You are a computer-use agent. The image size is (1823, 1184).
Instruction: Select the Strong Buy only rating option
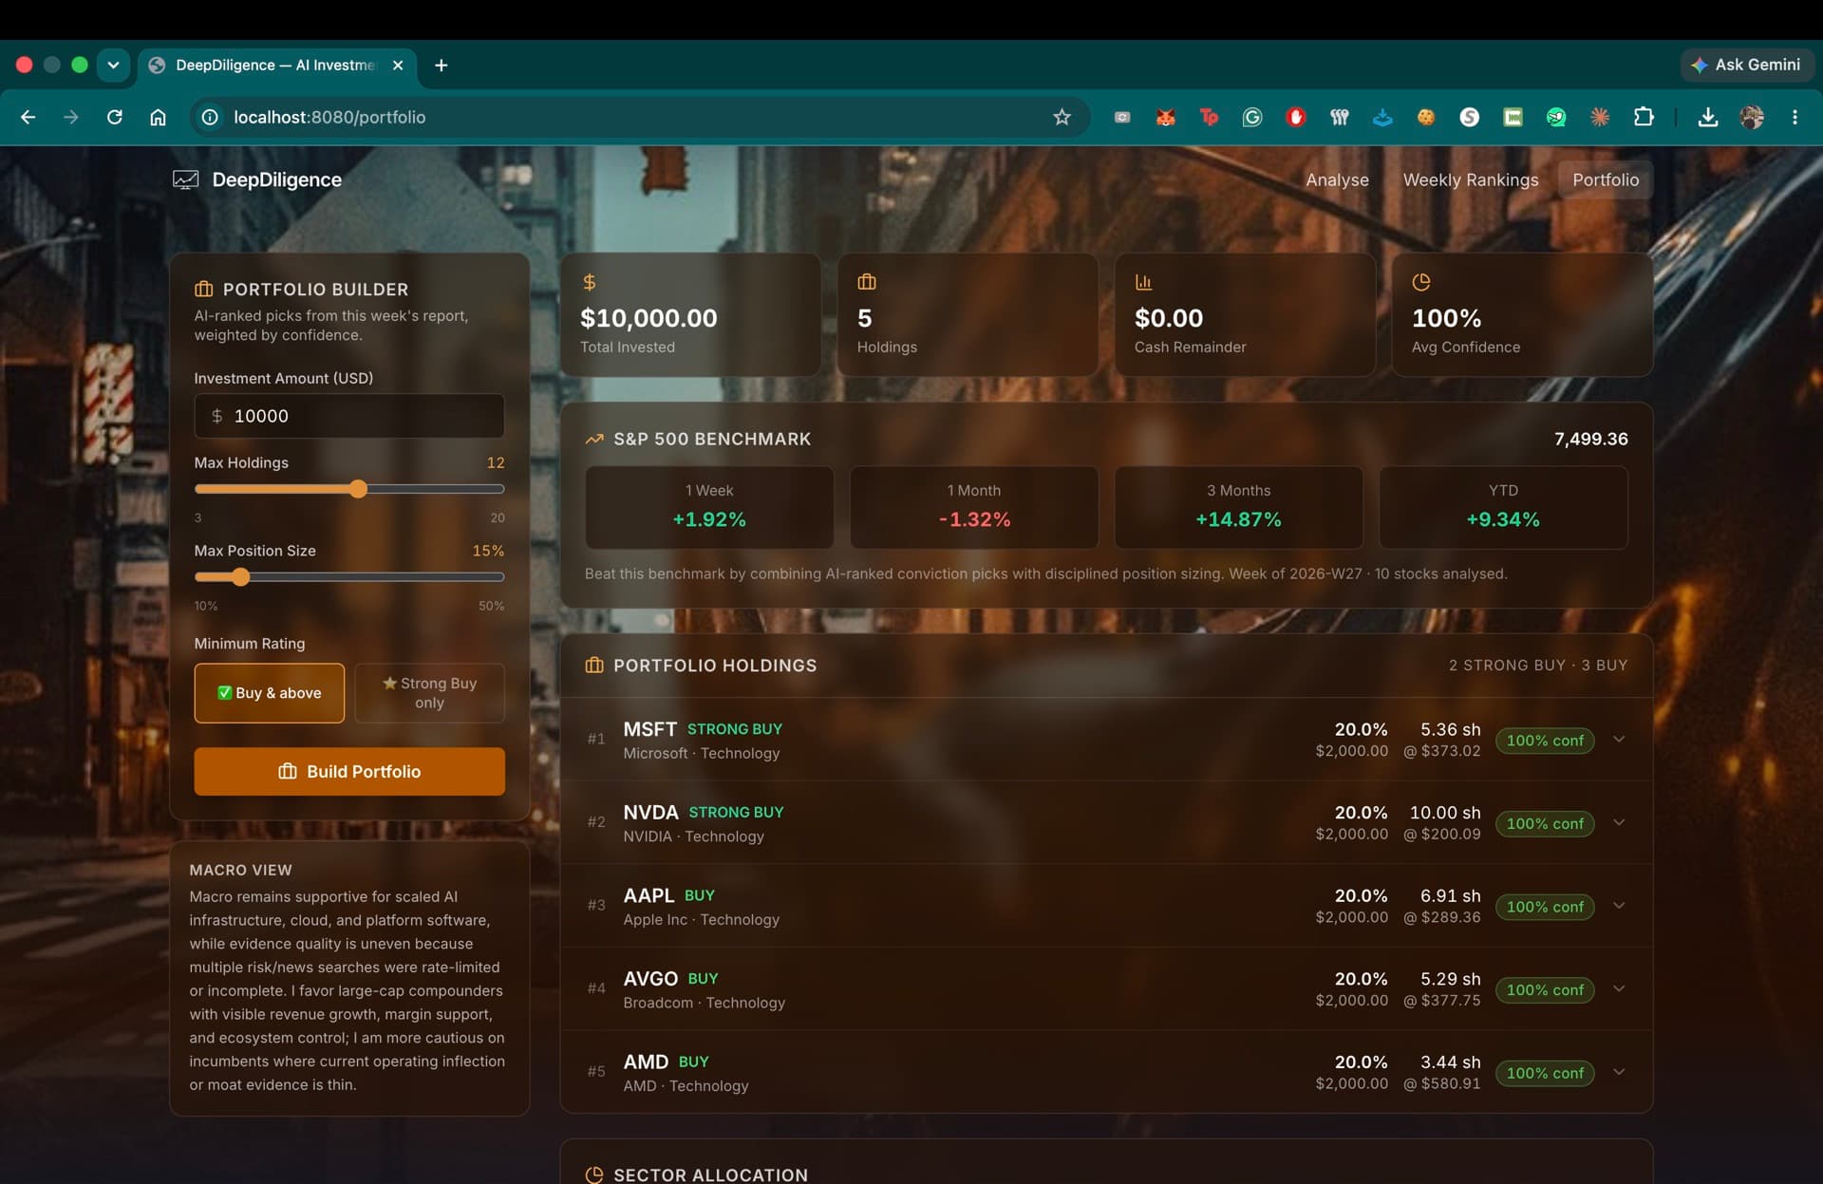tap(429, 693)
